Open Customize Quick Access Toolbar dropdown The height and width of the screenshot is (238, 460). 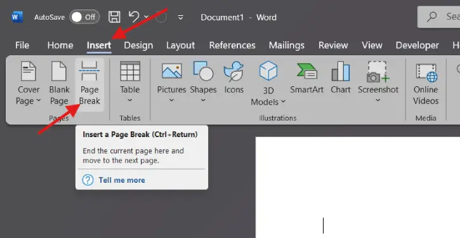point(181,18)
